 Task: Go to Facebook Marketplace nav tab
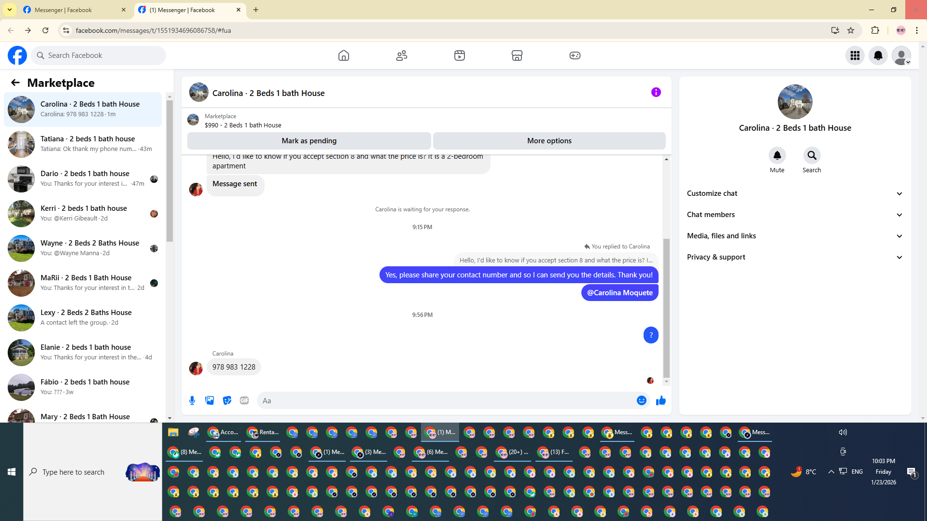(517, 55)
